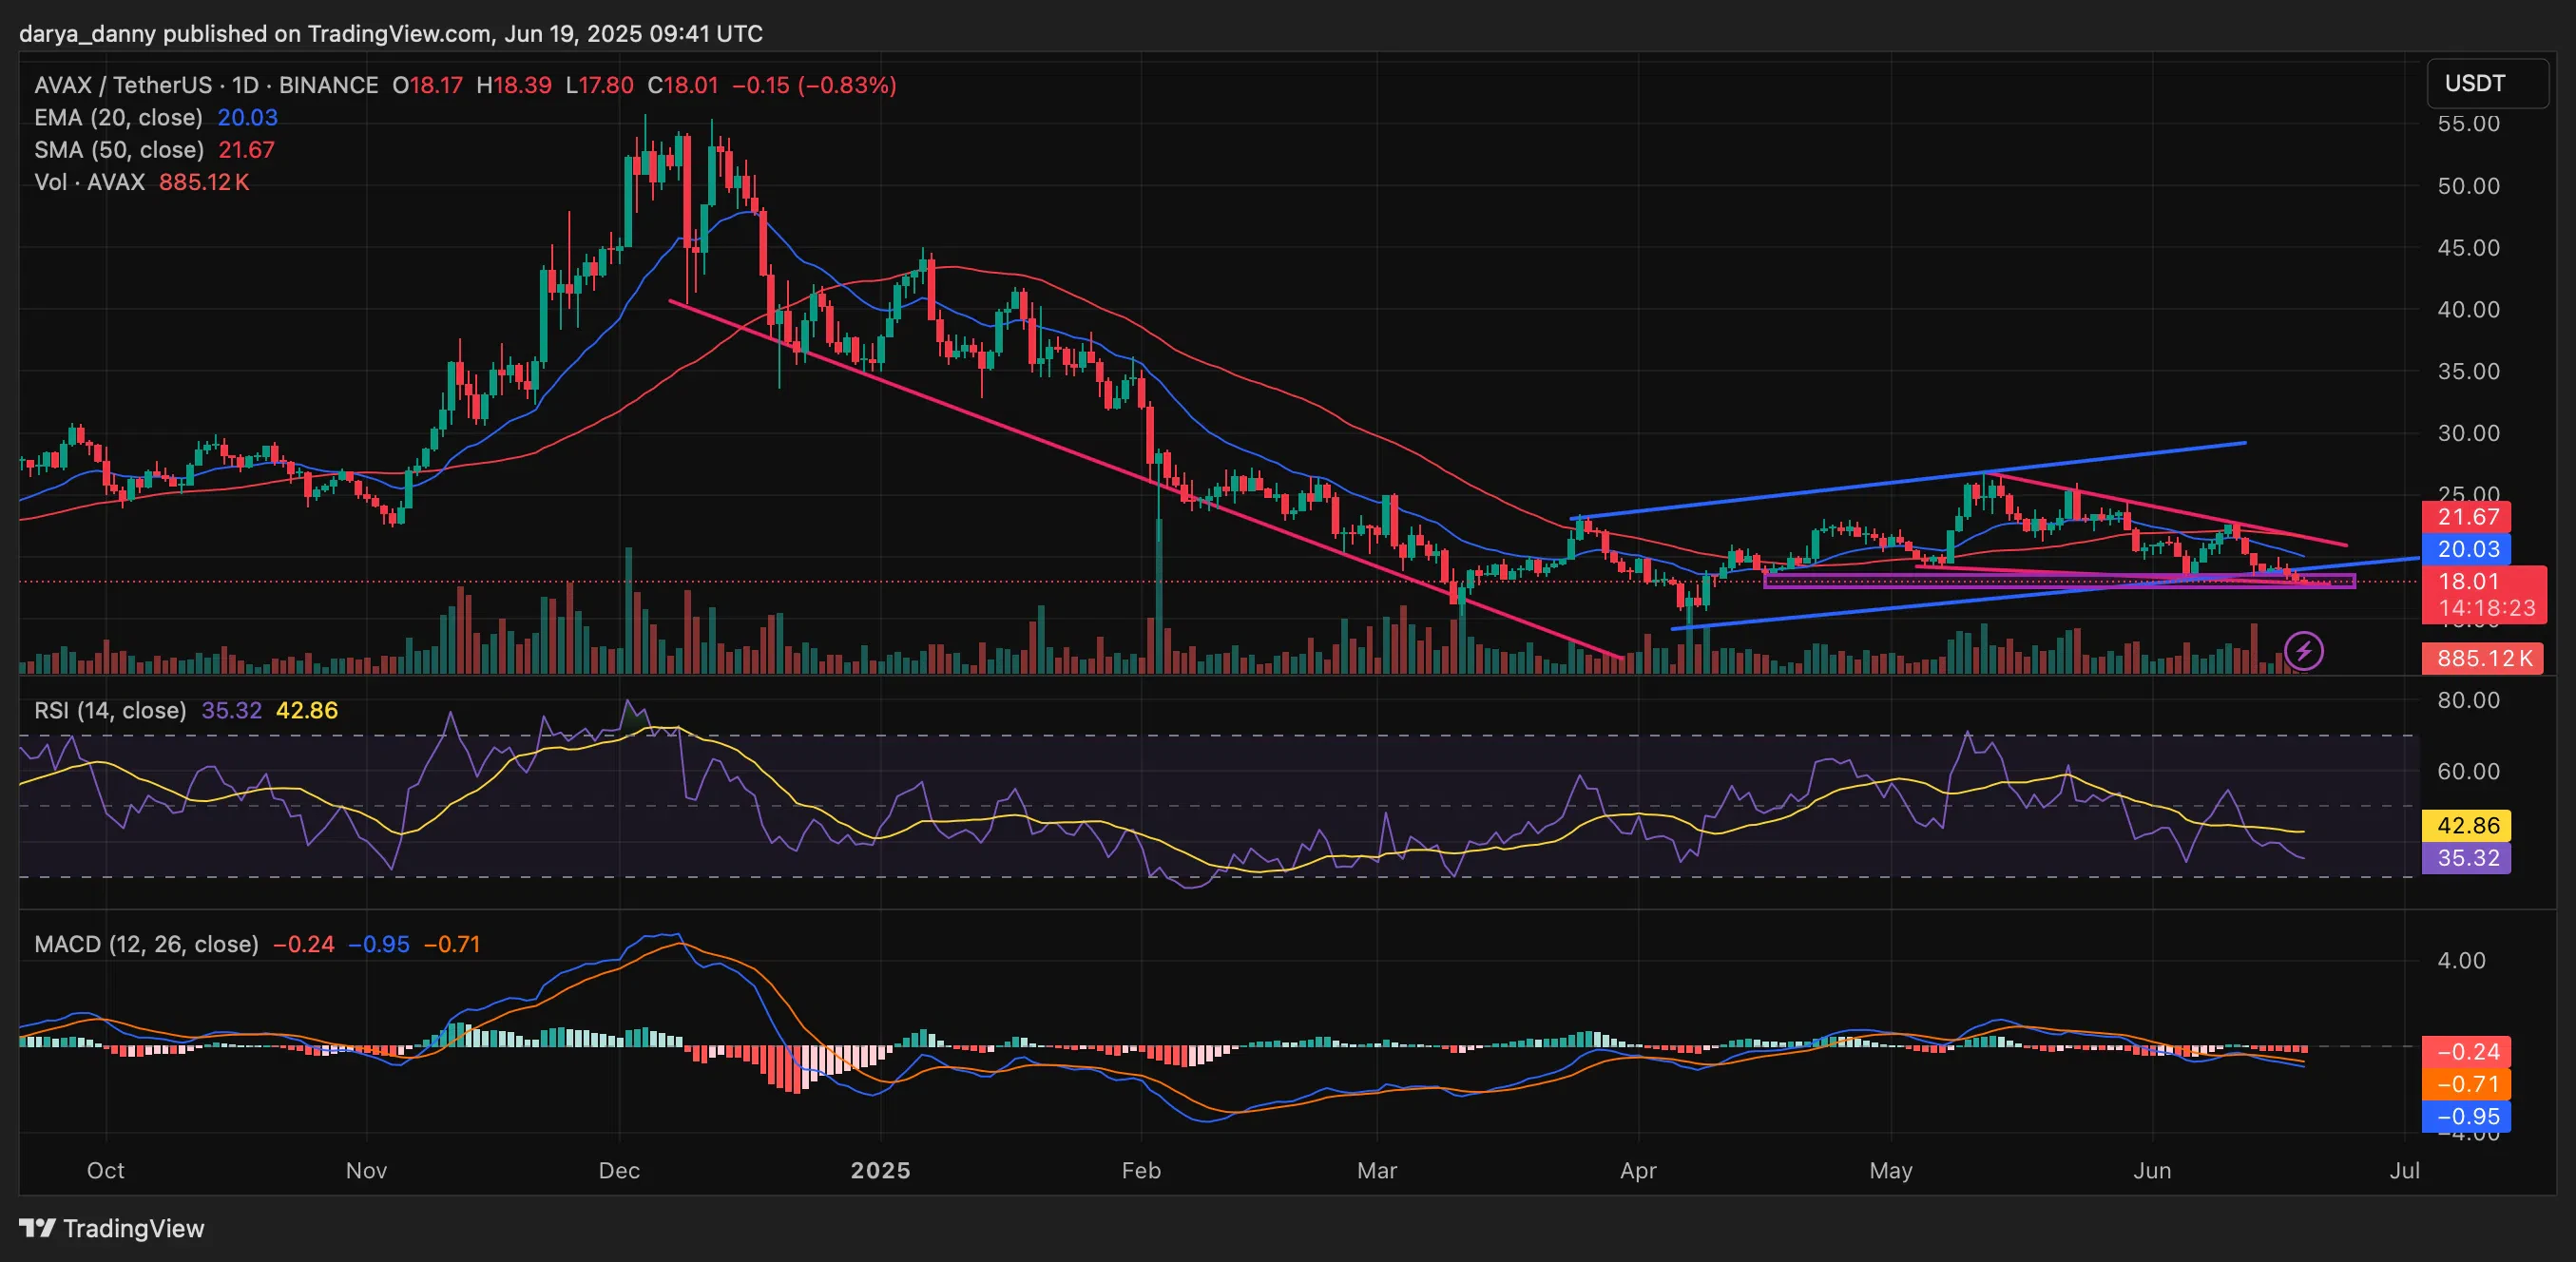Image resolution: width=2576 pixels, height=1262 pixels.
Task: Click the Oct label on time axis
Action: tap(106, 1170)
